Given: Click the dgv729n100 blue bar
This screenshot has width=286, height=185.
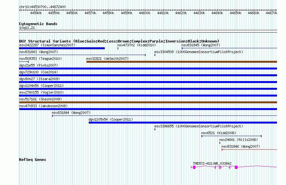Looking at the screenshot, I should (x=148, y=75).
